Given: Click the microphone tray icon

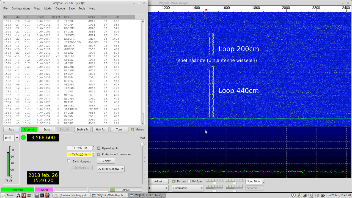Looking at the screenshot, I should click(x=312, y=195).
